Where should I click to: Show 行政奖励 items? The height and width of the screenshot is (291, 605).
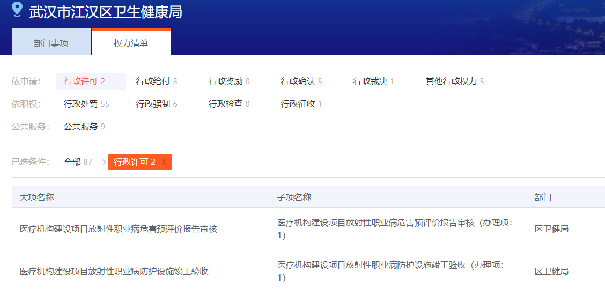pos(229,82)
